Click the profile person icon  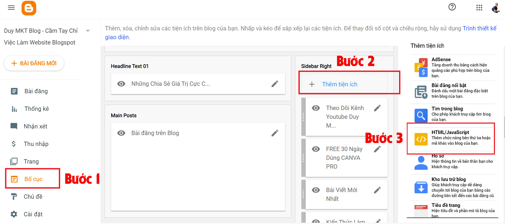tap(421, 163)
